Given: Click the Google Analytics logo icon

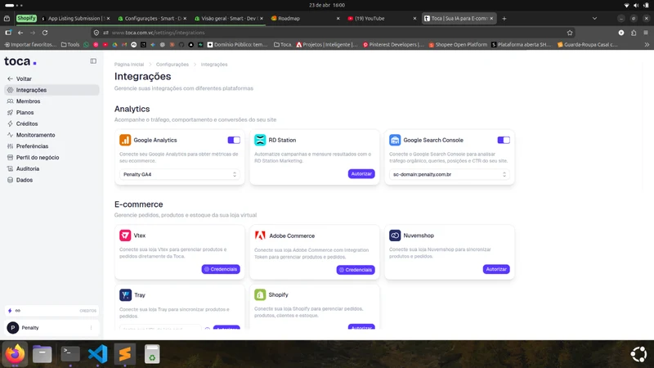Looking at the screenshot, I should click(x=125, y=140).
